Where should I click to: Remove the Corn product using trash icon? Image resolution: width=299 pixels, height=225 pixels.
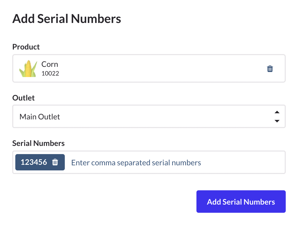pyautogui.click(x=270, y=69)
